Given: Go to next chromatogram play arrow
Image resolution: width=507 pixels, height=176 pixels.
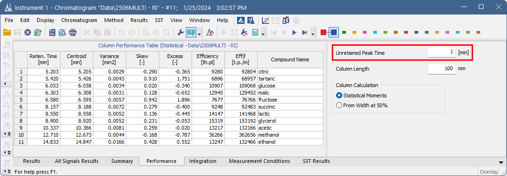Looking at the screenshot, I should [x=294, y=32].
